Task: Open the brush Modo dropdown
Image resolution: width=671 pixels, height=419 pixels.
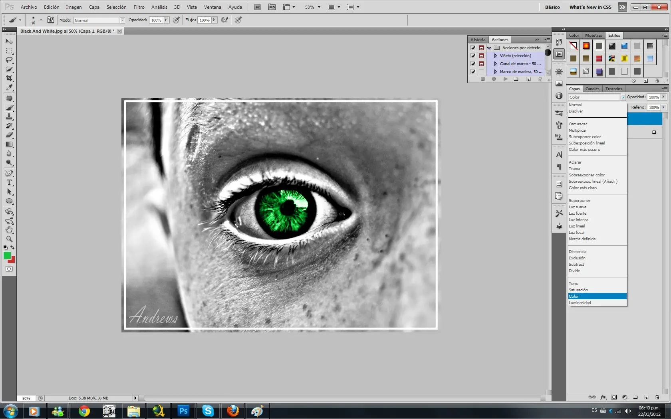Action: point(99,20)
